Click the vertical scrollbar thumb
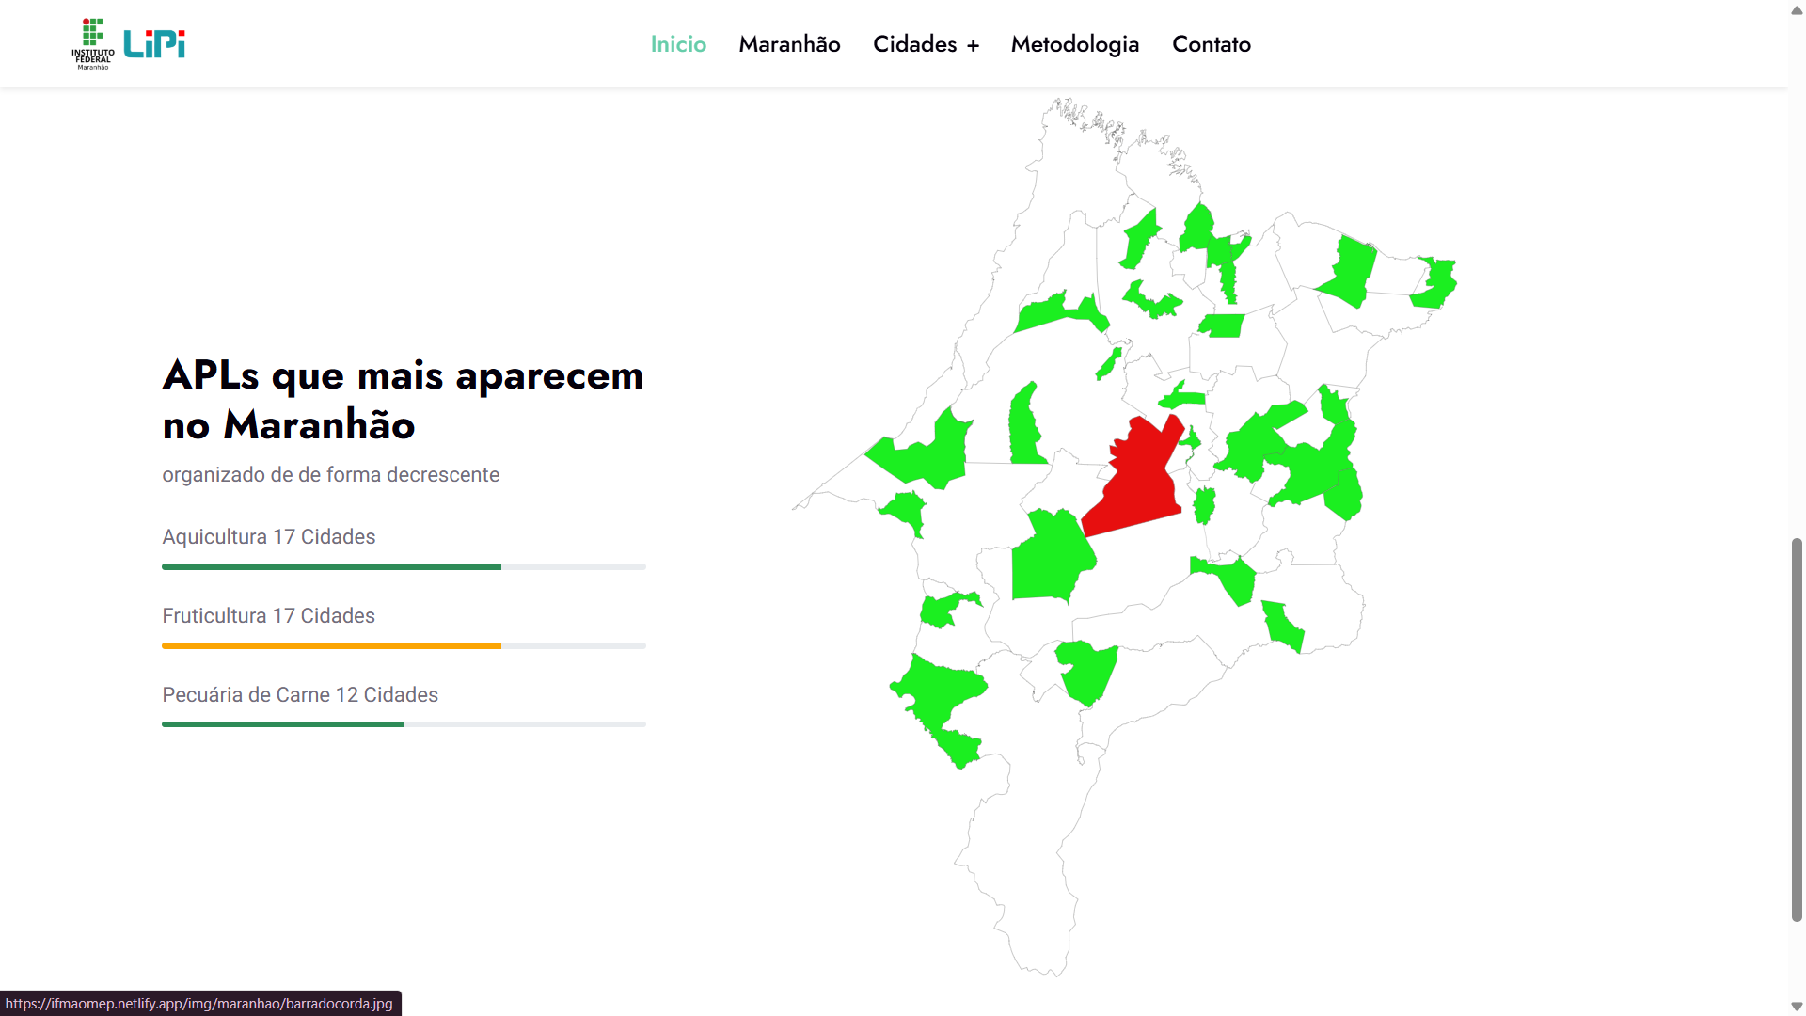 [1797, 729]
